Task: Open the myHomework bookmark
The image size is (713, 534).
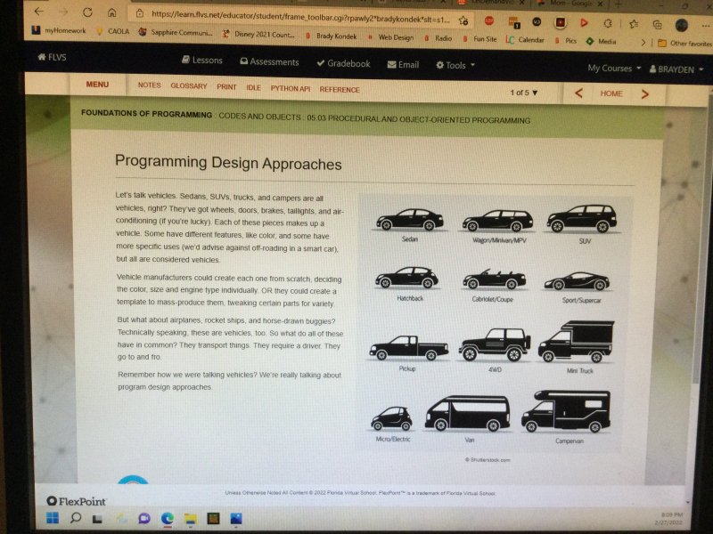Action: (59, 30)
